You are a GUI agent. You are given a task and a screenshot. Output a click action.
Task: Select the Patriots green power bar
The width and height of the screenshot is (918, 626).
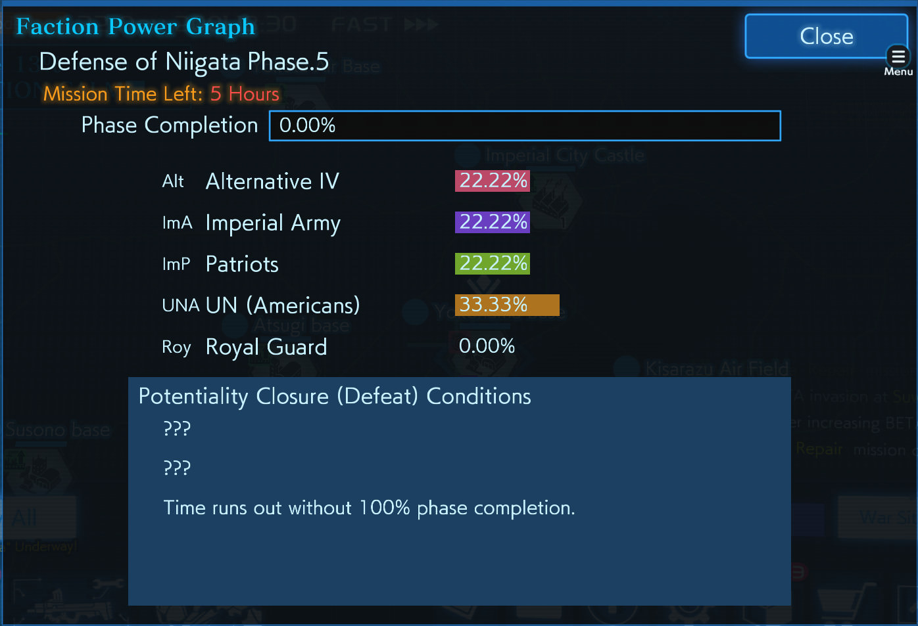pos(493,263)
